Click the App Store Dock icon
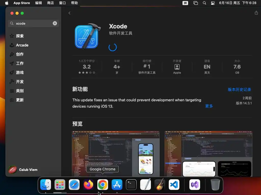The height and width of the screenshot is (195, 261). (x=117, y=185)
